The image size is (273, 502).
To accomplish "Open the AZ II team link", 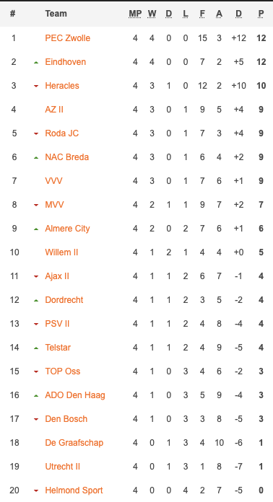I will tap(54, 110).
